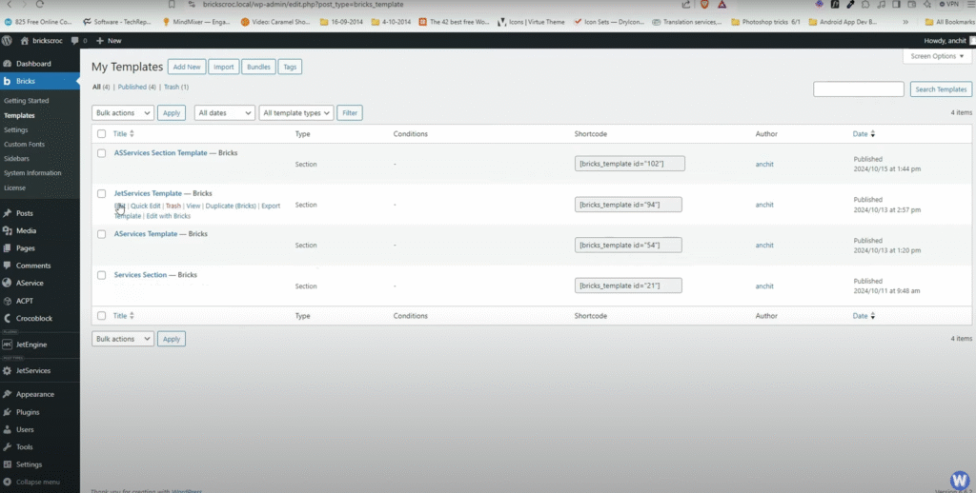Check the Services Section checkbox

101,275
